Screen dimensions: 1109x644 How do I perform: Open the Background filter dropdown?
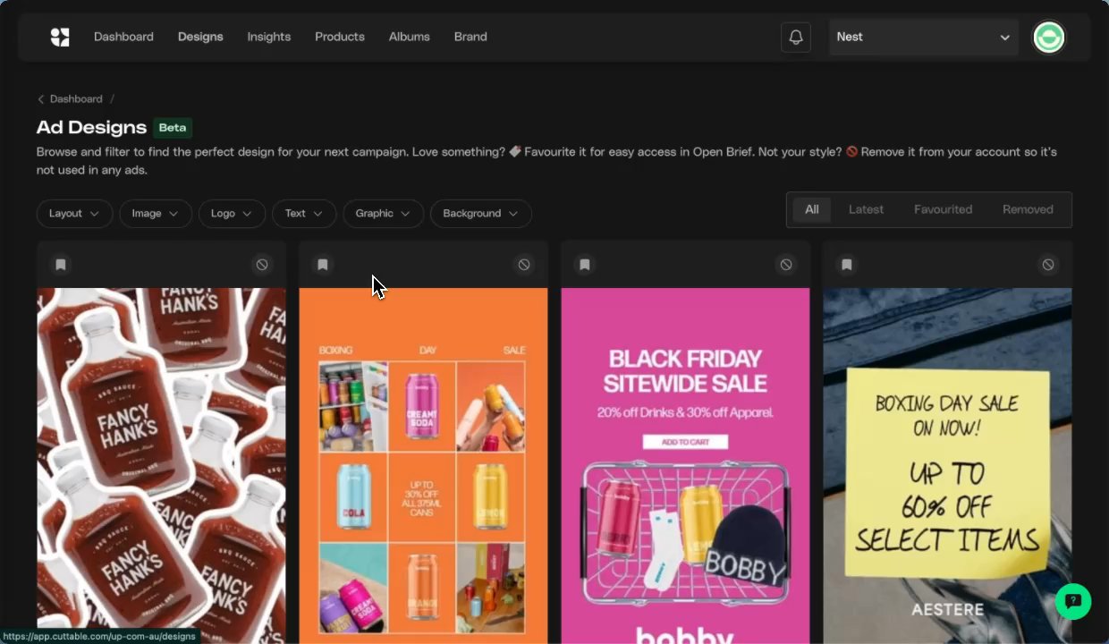point(481,214)
